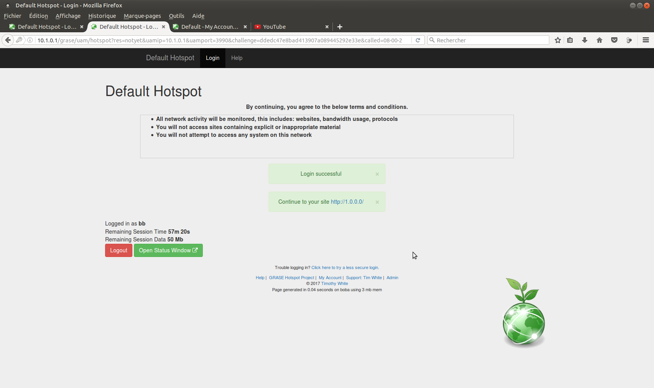Click the extension icon next to Pocket
This screenshot has height=388, width=654.
coord(629,40)
